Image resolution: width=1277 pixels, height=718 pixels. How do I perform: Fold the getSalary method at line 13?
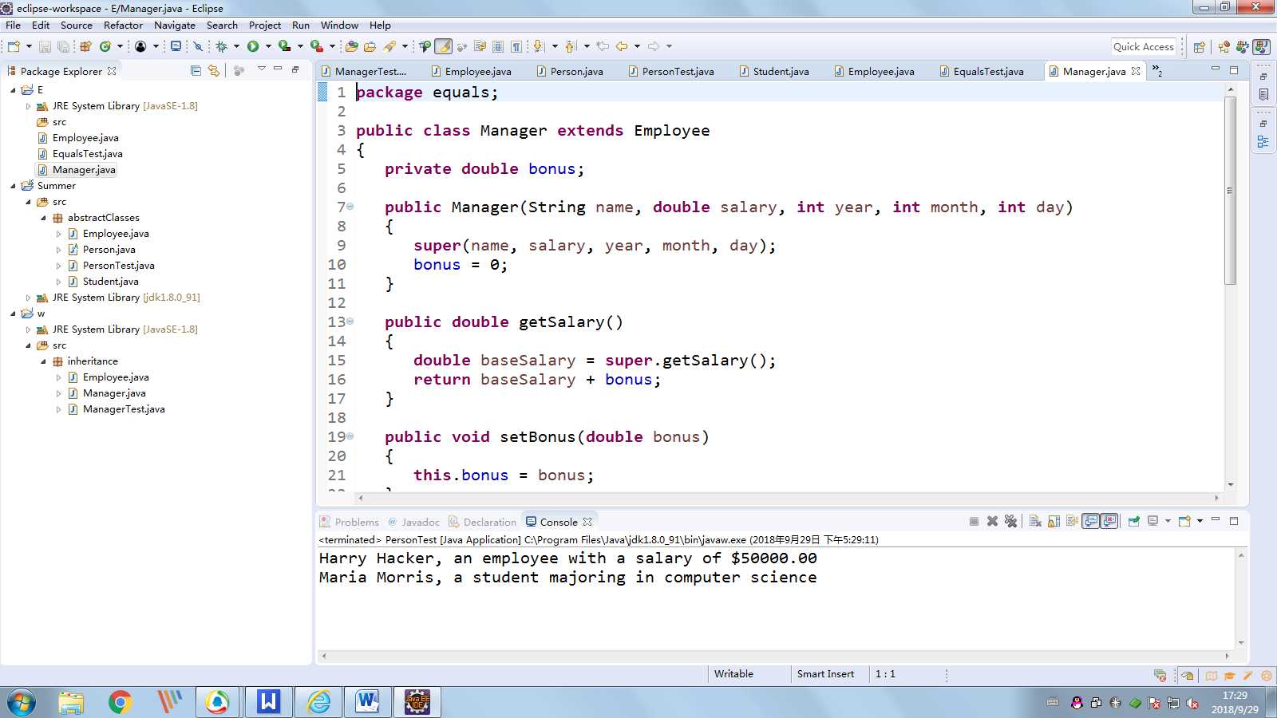coord(350,322)
